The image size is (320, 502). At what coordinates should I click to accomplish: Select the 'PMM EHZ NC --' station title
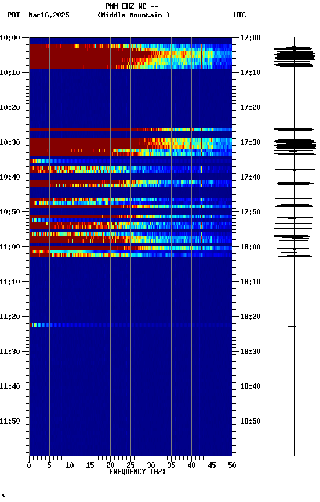[132, 6]
